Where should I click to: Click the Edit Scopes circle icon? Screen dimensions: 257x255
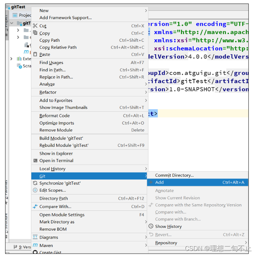pyautogui.click(x=35, y=190)
